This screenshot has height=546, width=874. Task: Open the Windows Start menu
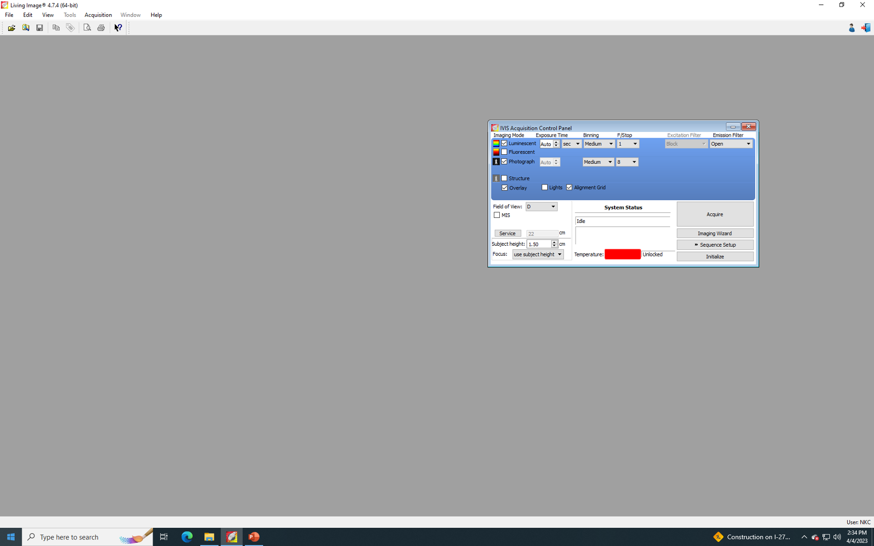(x=11, y=537)
